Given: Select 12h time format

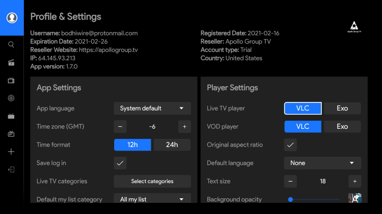Looking at the screenshot, I should pyautogui.click(x=132, y=145).
